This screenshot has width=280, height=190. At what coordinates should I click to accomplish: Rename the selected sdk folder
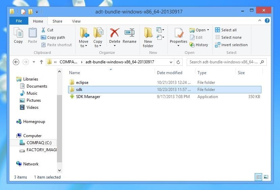click(x=129, y=35)
